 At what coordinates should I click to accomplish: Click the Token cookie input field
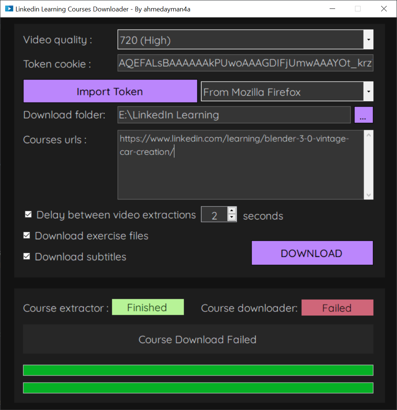pos(245,63)
